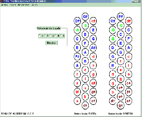Play the dark f+ key in DENTRO layout
This screenshot has height=117, width=142.
129,92
